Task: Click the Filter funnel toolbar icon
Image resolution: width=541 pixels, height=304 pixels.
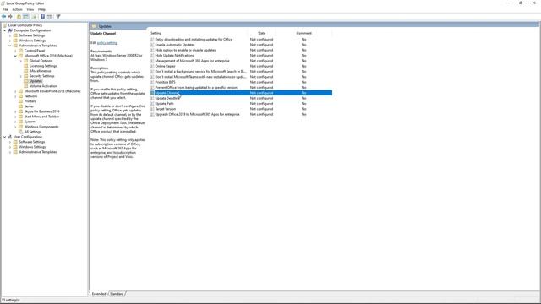Action: pos(58,17)
